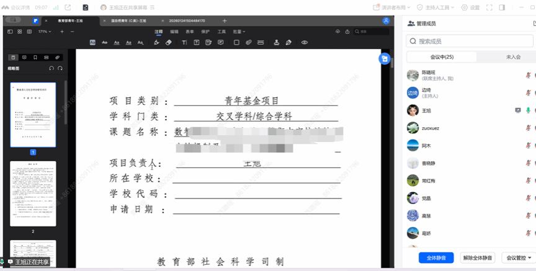Click the 搜索成员 search field
The image size is (536, 271).
click(x=471, y=41)
